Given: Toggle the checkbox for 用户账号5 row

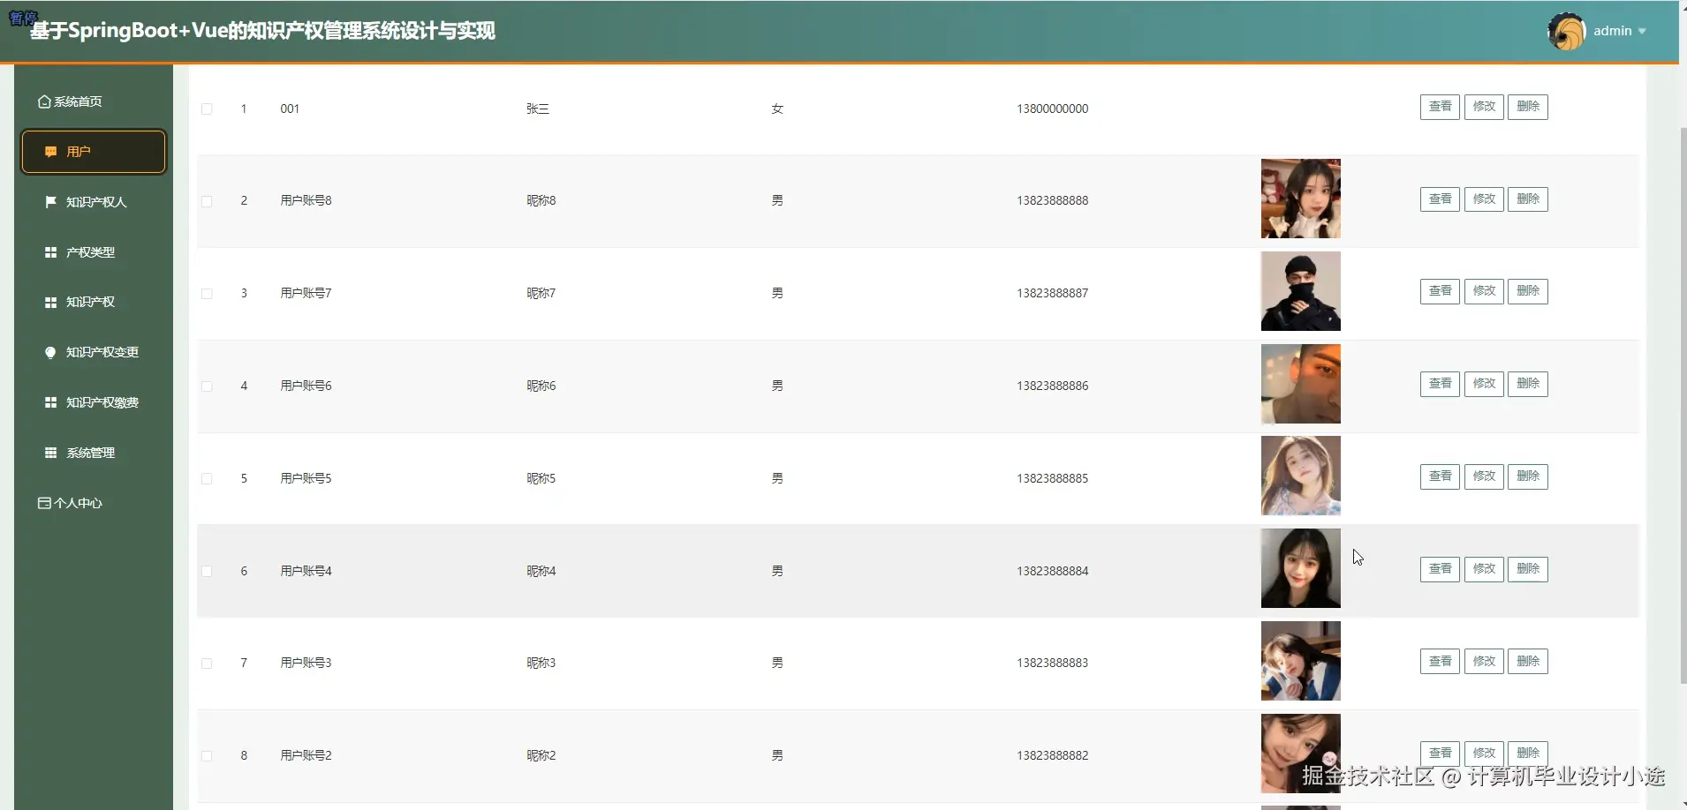Looking at the screenshot, I should pyautogui.click(x=207, y=479).
